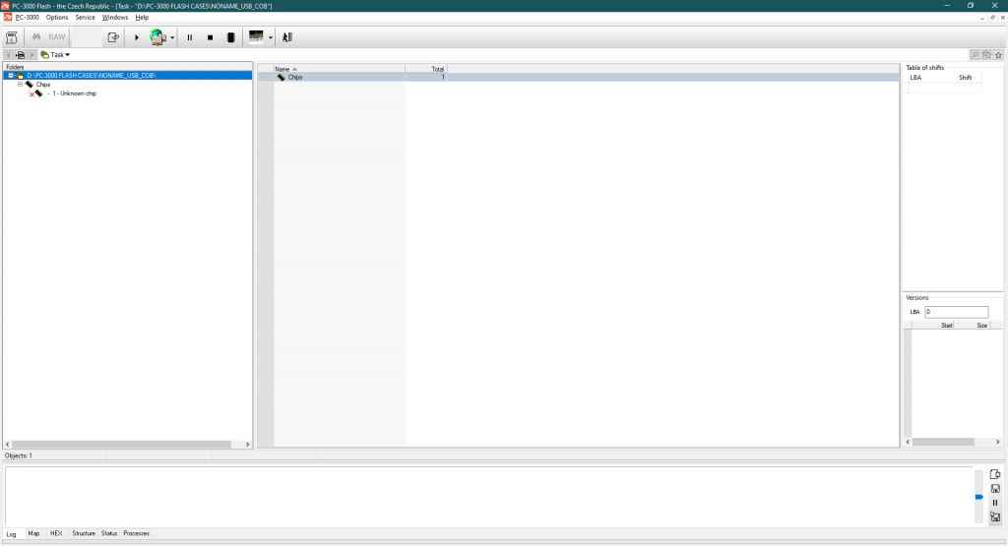Open the dropdown arrow beside the globe icon

(x=173, y=38)
